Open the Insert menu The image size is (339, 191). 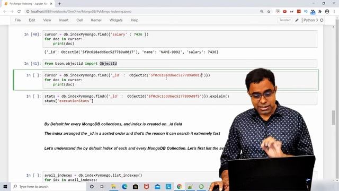[x=64, y=20]
